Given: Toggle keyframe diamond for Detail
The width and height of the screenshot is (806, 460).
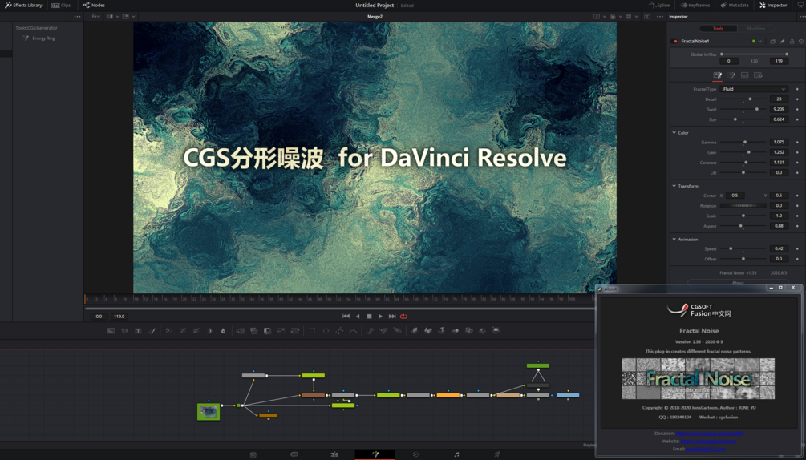Looking at the screenshot, I should click(x=797, y=99).
